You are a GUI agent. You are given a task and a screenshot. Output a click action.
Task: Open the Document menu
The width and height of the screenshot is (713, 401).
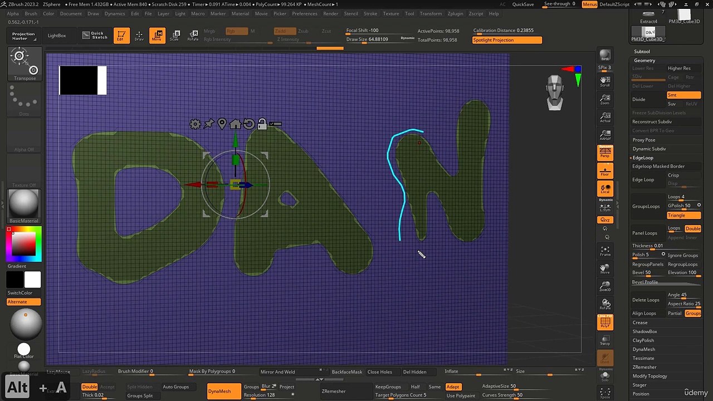(x=71, y=13)
